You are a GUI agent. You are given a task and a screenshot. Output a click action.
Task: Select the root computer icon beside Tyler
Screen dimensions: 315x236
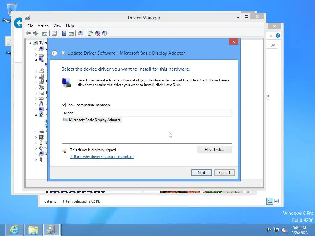35,43
